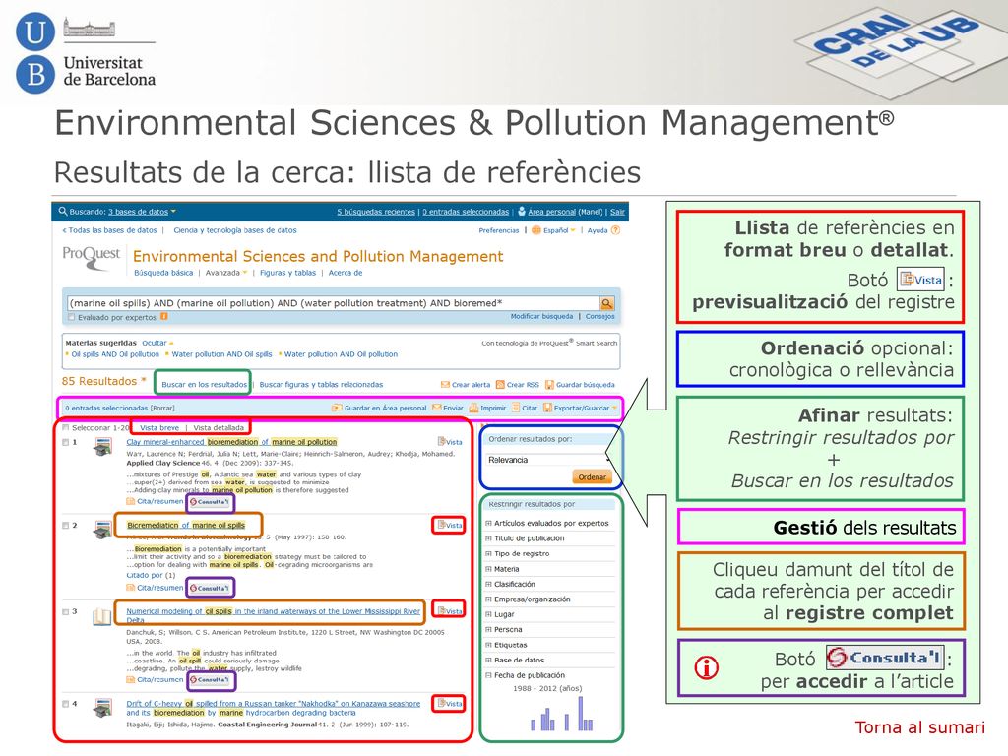Click the Vista preview icon for result 1
The image size is (1008, 756).
[x=442, y=442]
